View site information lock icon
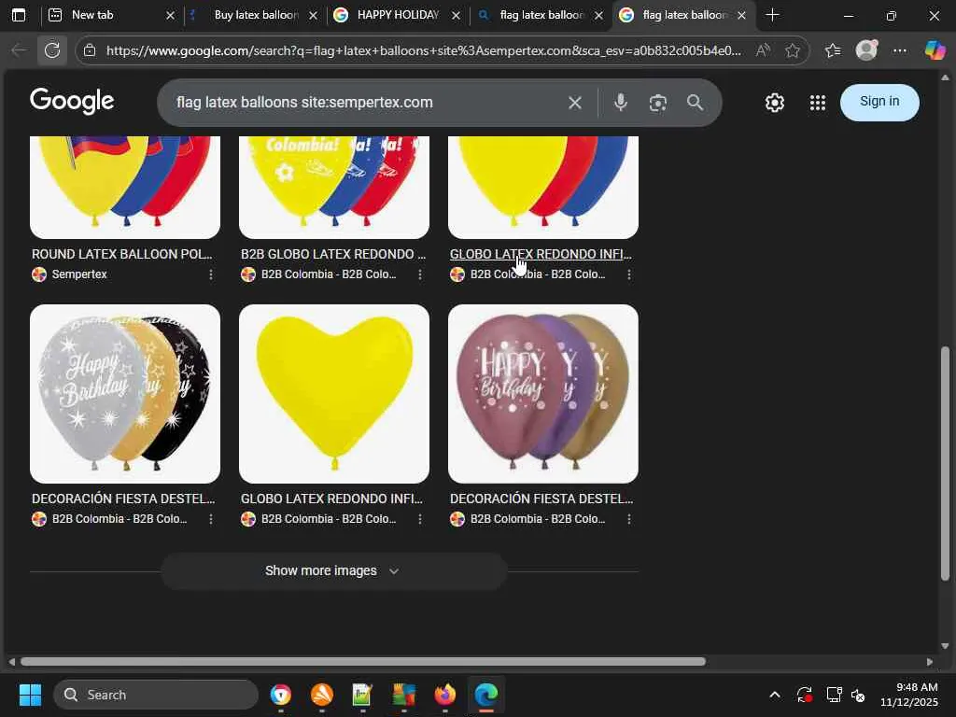The image size is (956, 717). (x=90, y=50)
